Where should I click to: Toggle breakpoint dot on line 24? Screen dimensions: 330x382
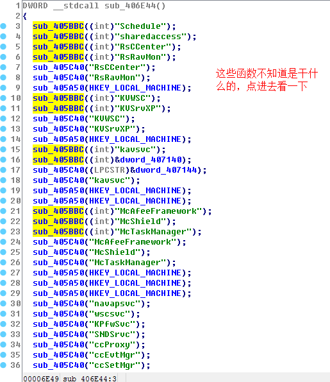click(3, 242)
